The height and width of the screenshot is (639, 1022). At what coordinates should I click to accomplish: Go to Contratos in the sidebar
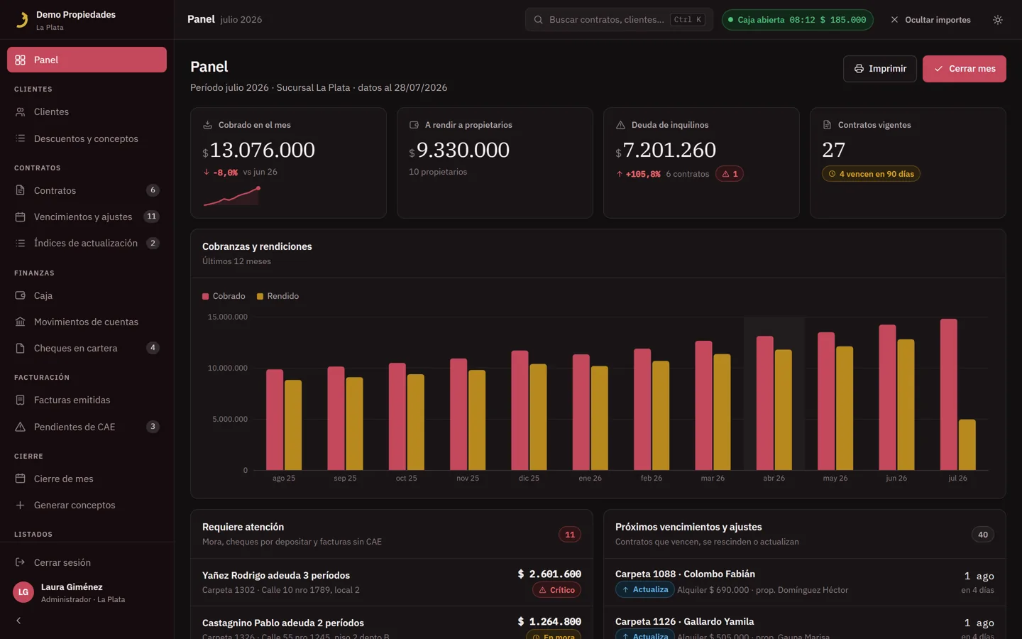(x=87, y=190)
